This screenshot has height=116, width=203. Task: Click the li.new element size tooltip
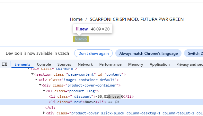[93, 29]
